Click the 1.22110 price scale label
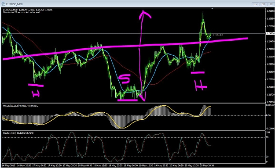275x168 pixels. click(270, 87)
